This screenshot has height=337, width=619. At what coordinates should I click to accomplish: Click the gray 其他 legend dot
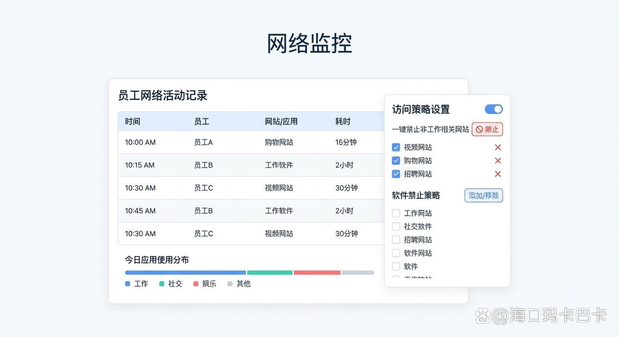[229, 283]
